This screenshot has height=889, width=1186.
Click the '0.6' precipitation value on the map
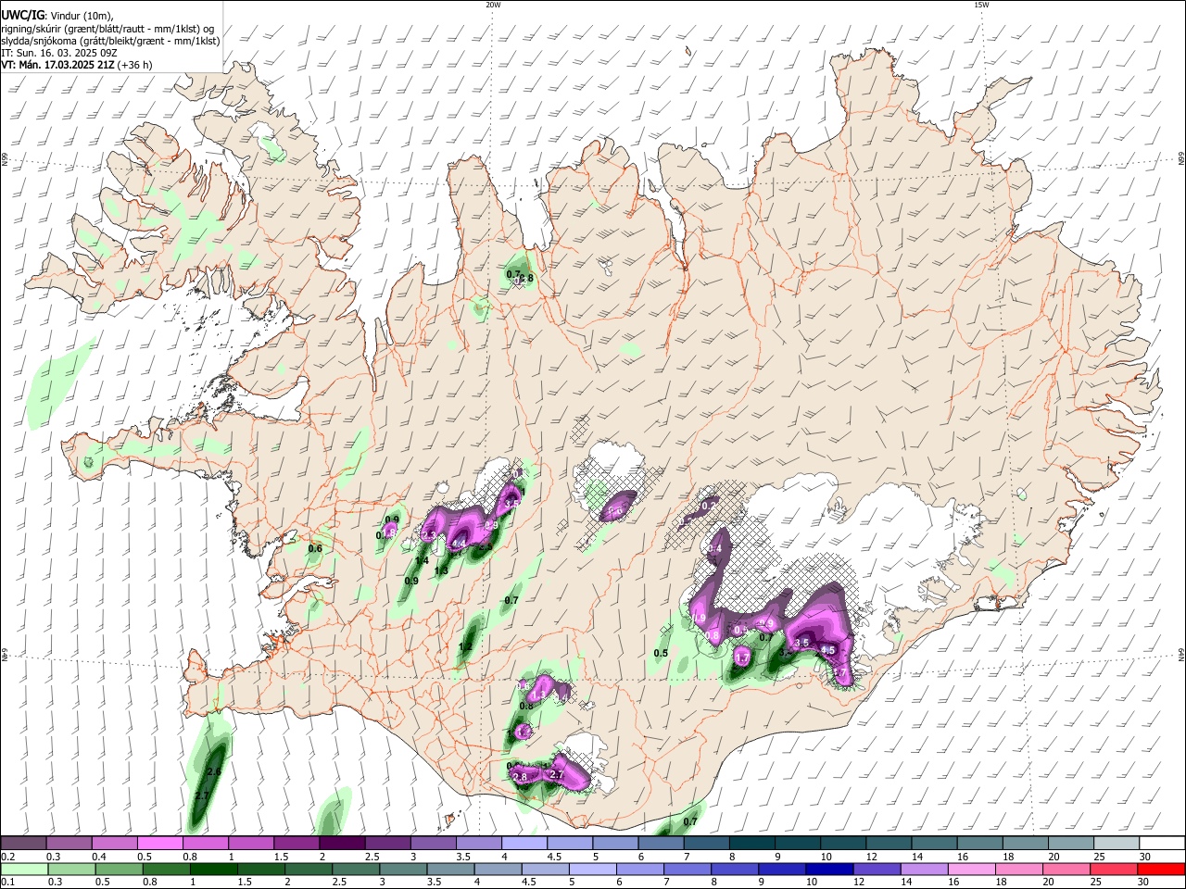point(315,548)
